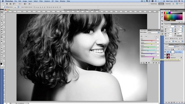Click the reset adjustment icon
185x104 pixels.
pyautogui.click(x=156, y=63)
